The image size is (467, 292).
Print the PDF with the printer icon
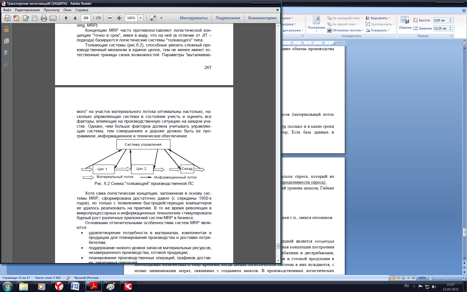coord(44,18)
